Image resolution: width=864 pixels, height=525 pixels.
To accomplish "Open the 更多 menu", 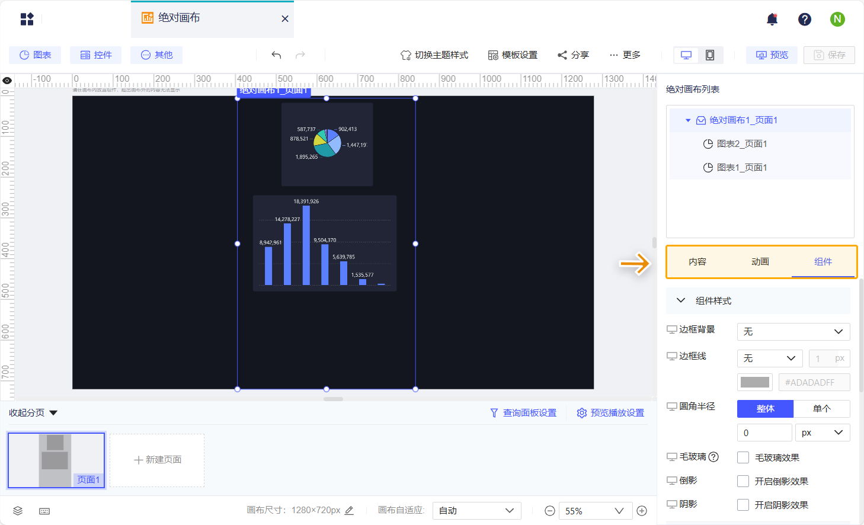I will (625, 55).
